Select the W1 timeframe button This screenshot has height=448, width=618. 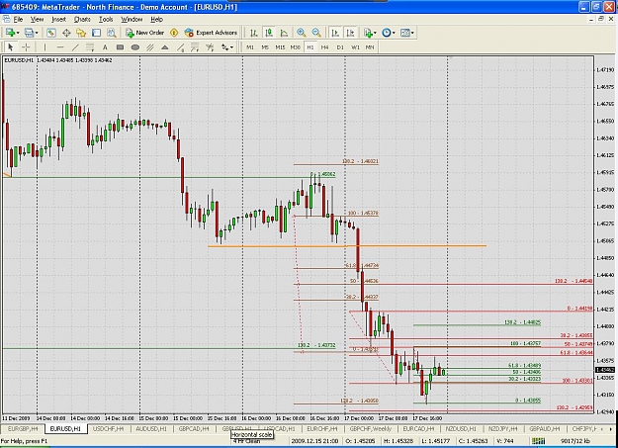pos(355,47)
